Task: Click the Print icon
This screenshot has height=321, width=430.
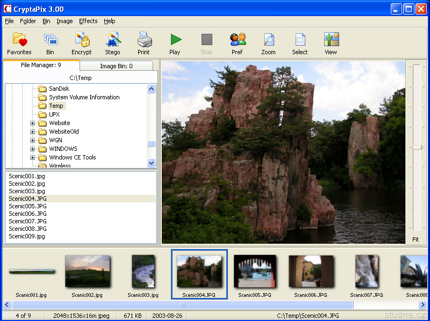Action: tap(144, 43)
